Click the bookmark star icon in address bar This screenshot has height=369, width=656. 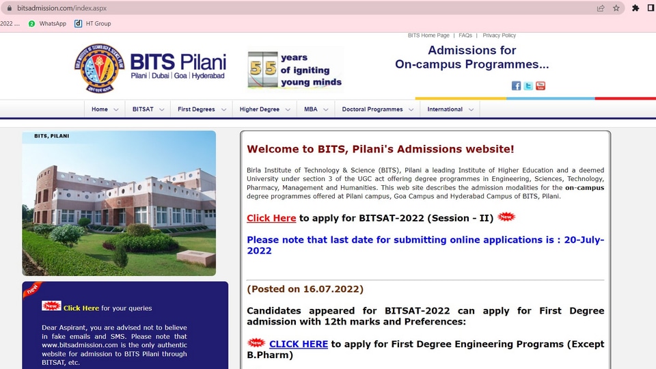616,8
